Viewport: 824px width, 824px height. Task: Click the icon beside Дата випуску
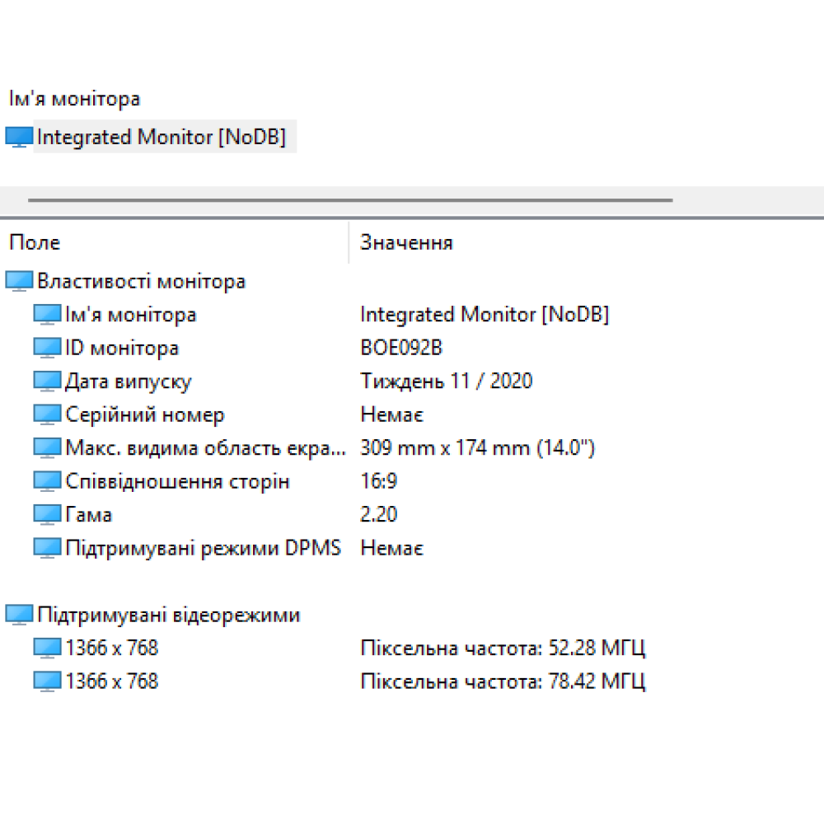[47, 382]
